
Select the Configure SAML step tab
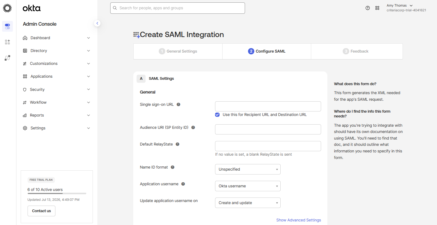267,51
